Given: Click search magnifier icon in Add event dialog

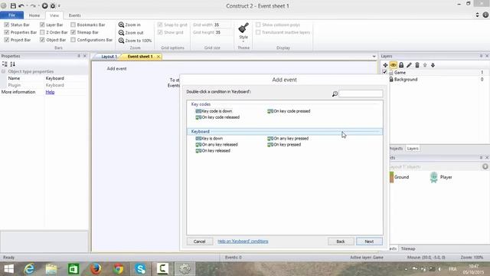Looking at the screenshot, I should 335,94.
